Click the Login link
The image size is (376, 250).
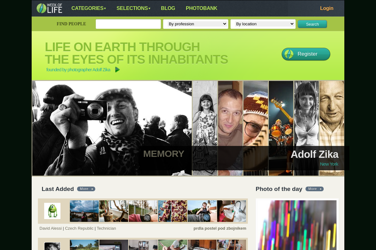[x=327, y=8]
